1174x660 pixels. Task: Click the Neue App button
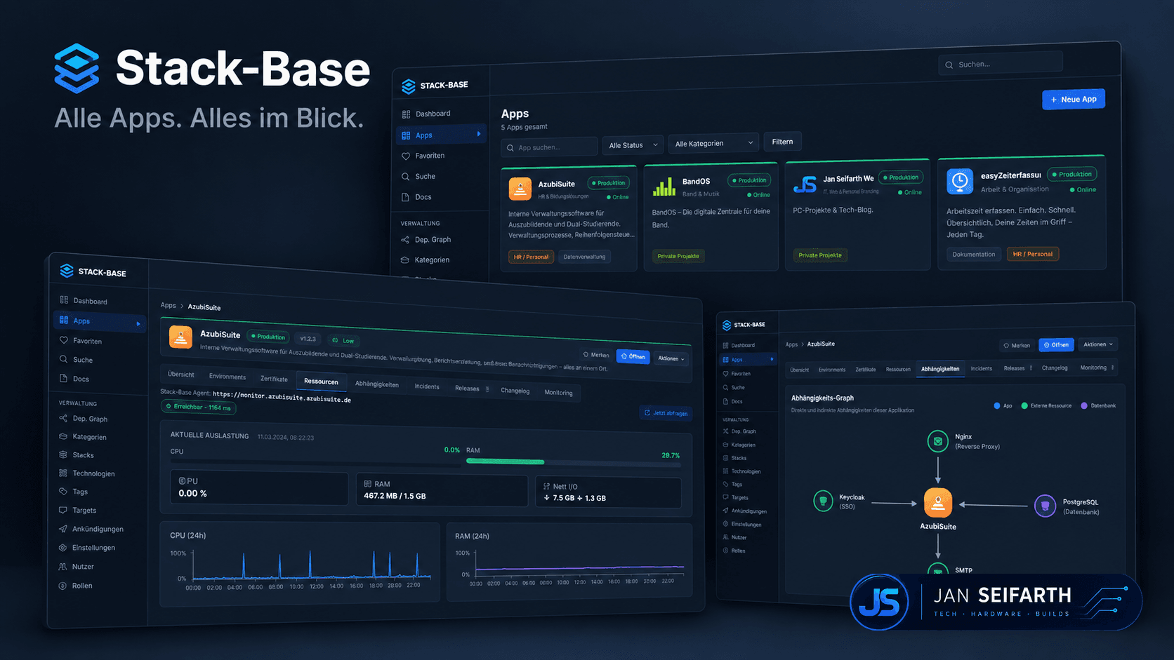pyautogui.click(x=1074, y=100)
